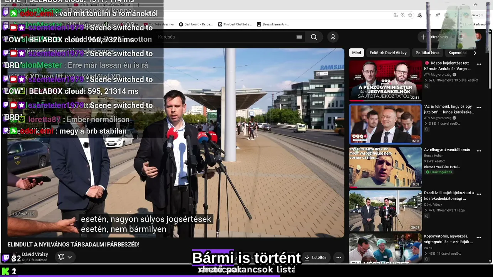Click the Csak tagoknak members-only badge

pyautogui.click(x=439, y=172)
